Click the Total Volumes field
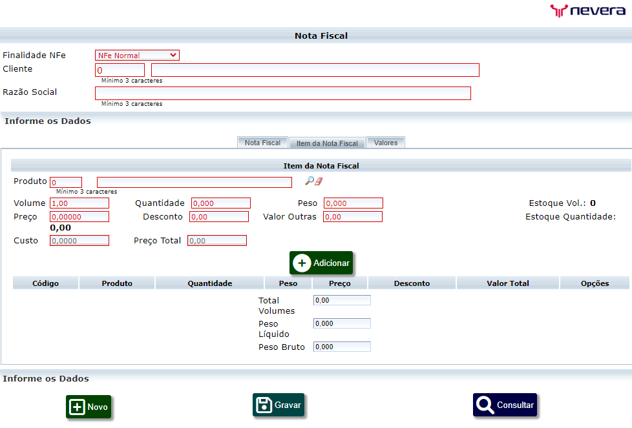This screenshot has height=428, width=632. click(342, 300)
